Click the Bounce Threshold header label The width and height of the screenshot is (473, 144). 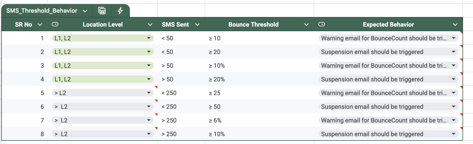click(x=253, y=25)
